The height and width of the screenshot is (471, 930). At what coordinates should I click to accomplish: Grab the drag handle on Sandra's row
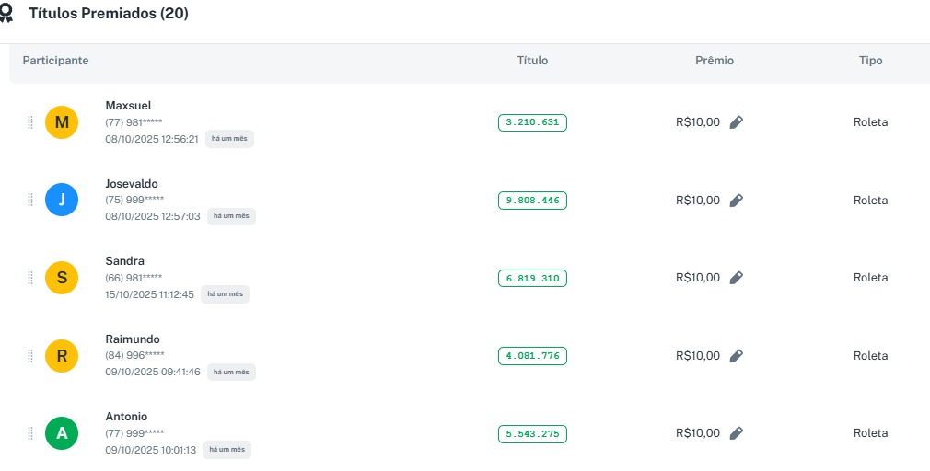[x=30, y=278]
